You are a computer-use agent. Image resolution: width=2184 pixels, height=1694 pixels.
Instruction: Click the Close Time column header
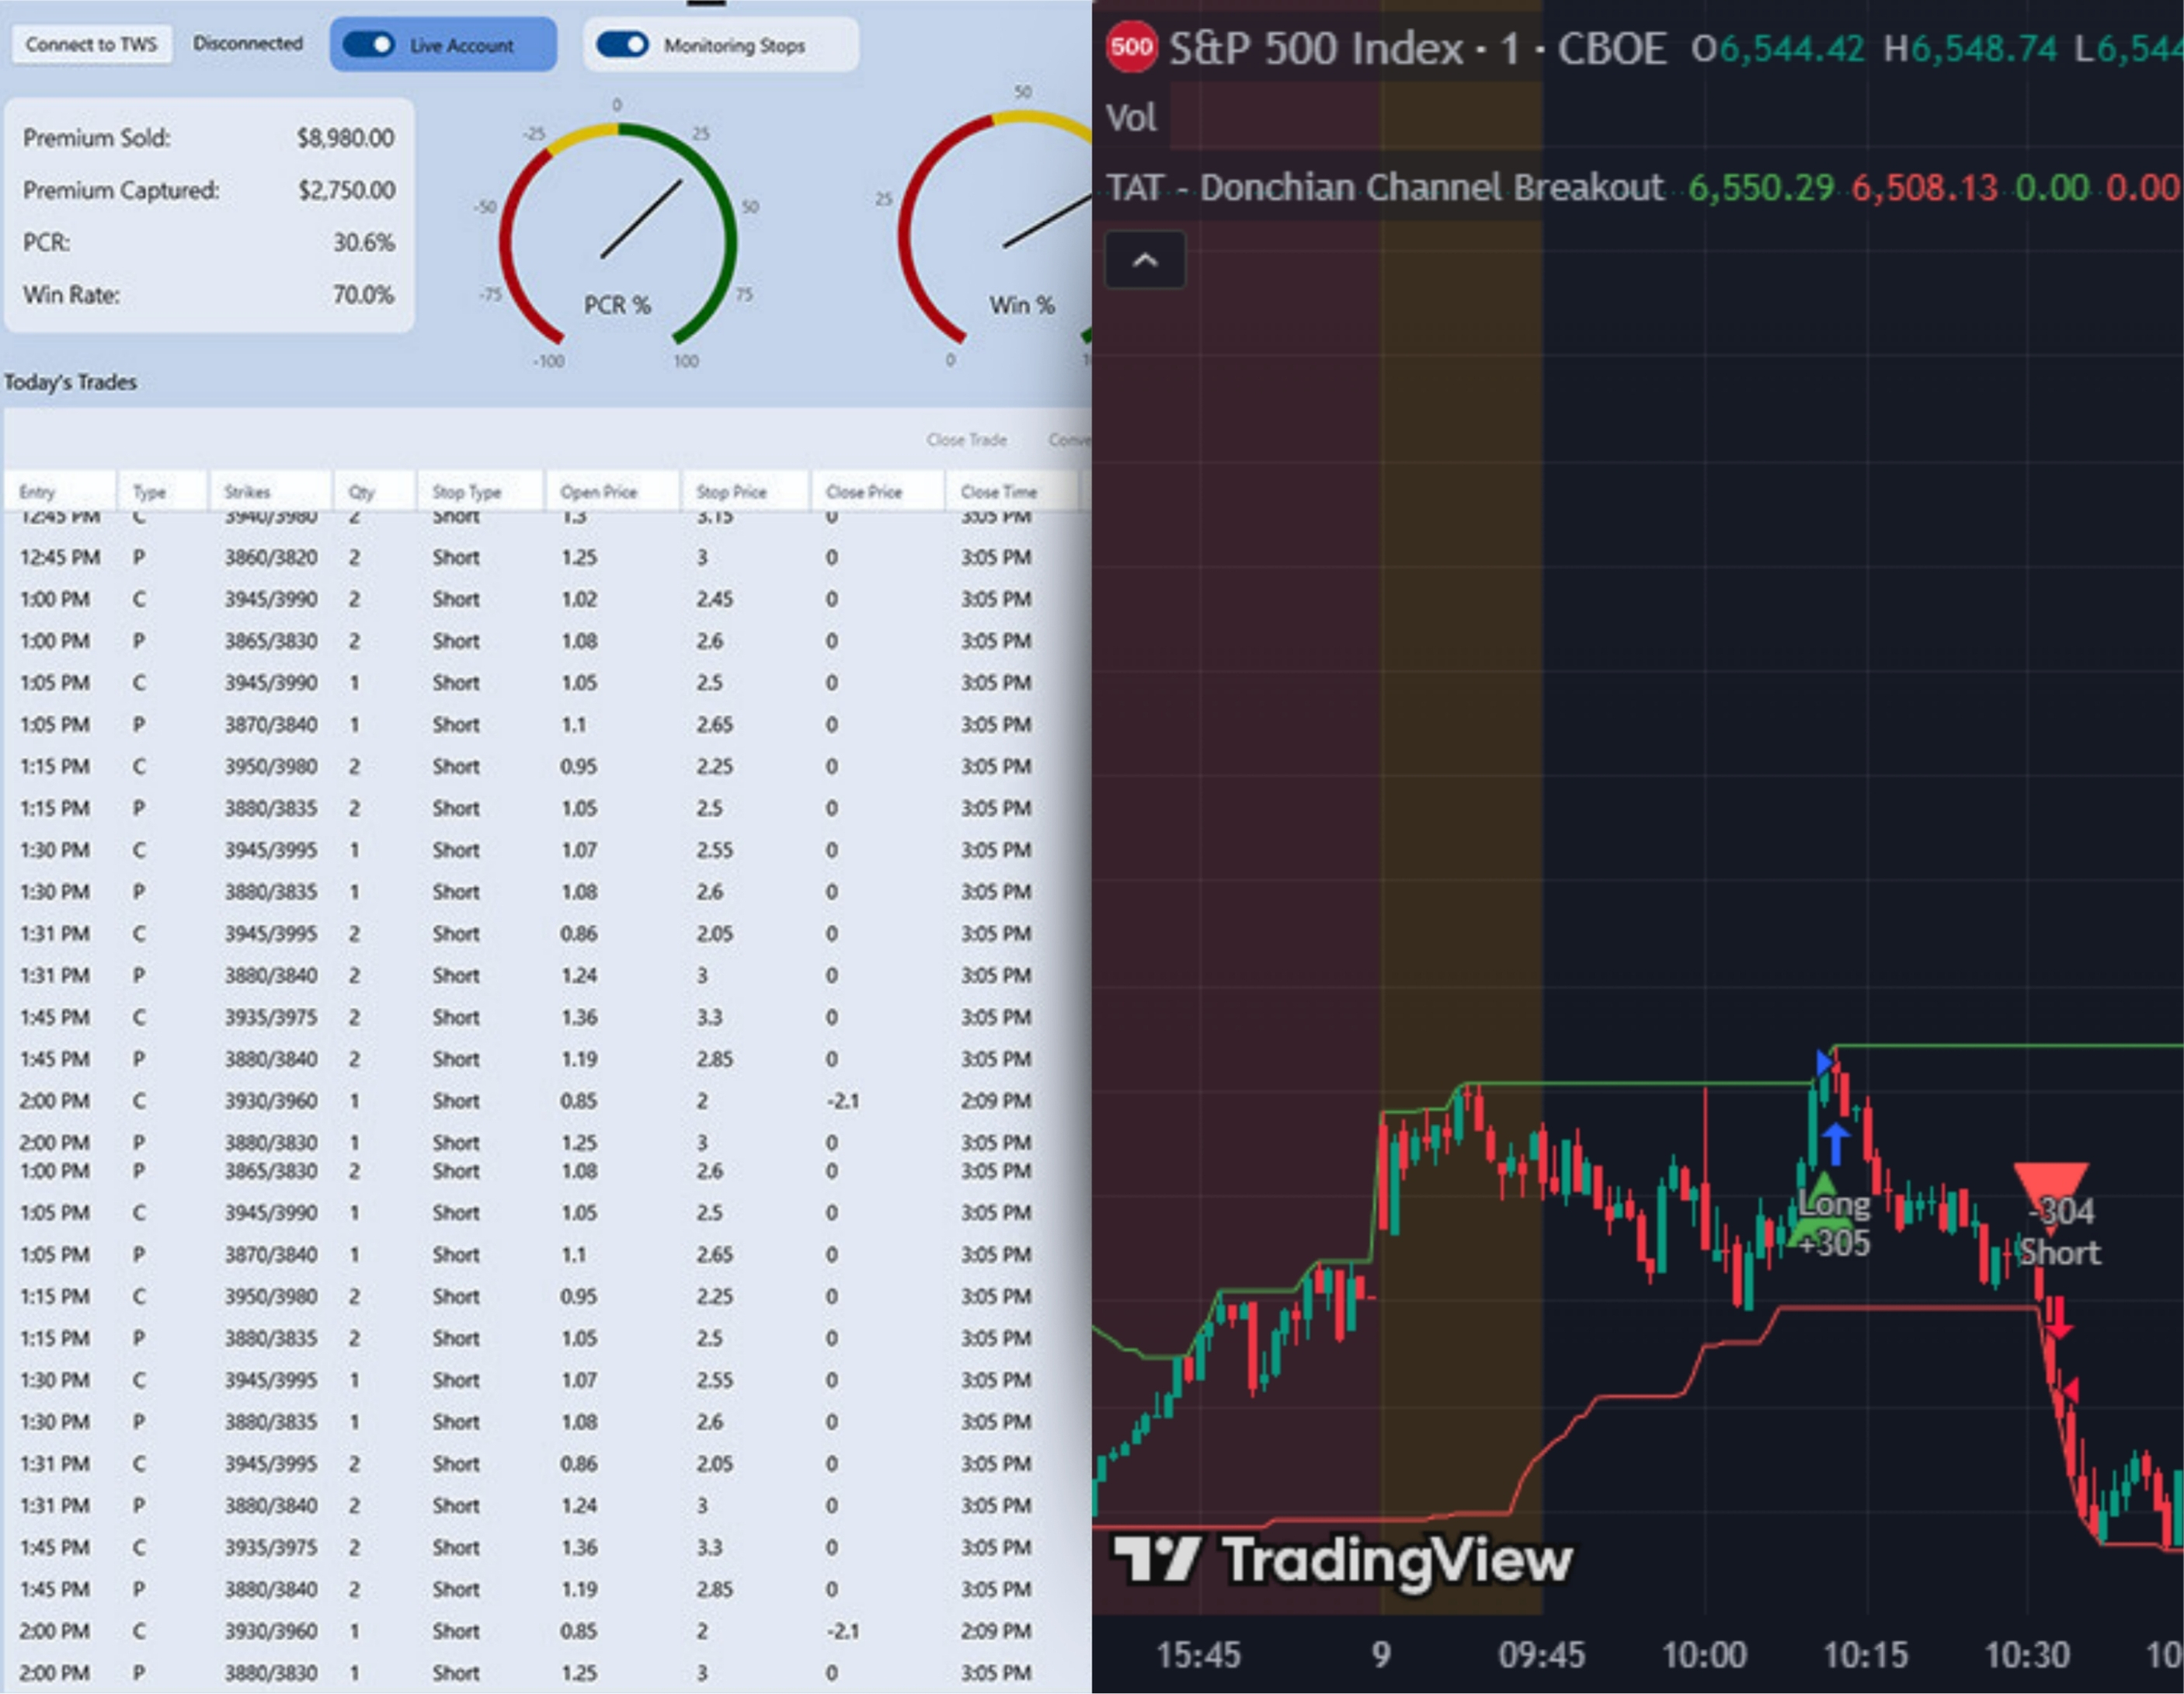click(998, 492)
